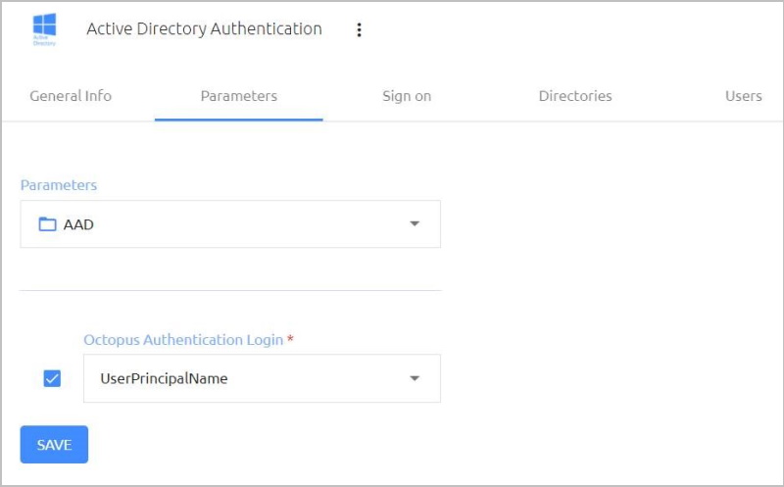This screenshot has height=487, width=784.
Task: Click the AAD text in the selector
Action: point(78,224)
